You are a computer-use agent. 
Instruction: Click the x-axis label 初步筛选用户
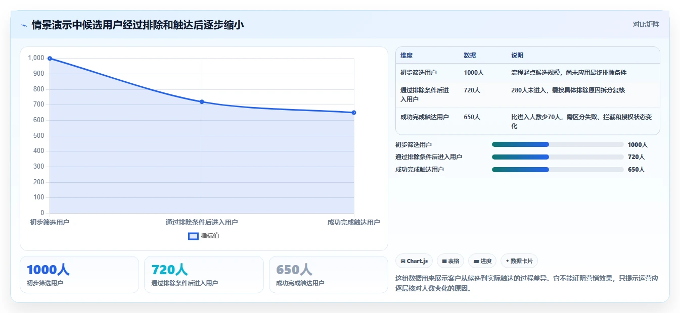[50, 222]
